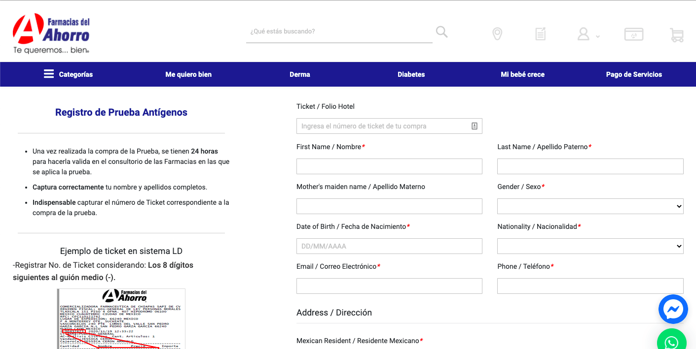Image resolution: width=696 pixels, height=349 pixels.
Task: Open the user account icon
Action: [584, 34]
